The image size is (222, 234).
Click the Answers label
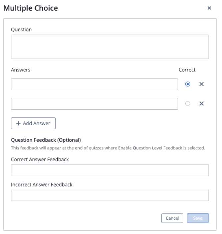coord(21,70)
